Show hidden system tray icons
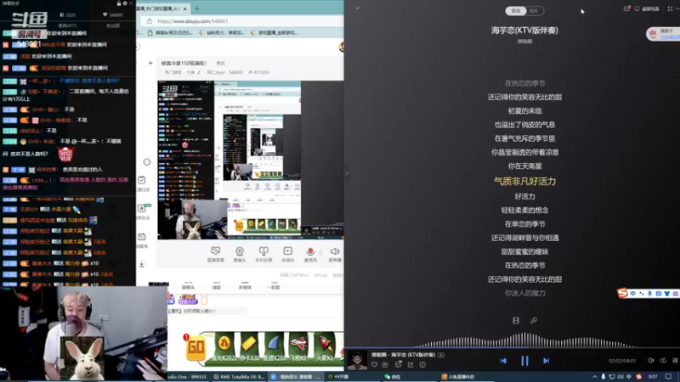Screen dimensions: 680x382 [594, 377]
